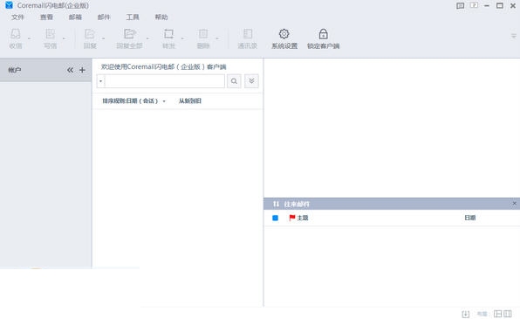520x319 pixels.
Task: Open the dropdown arrow next to 转发
Action: pos(182,38)
